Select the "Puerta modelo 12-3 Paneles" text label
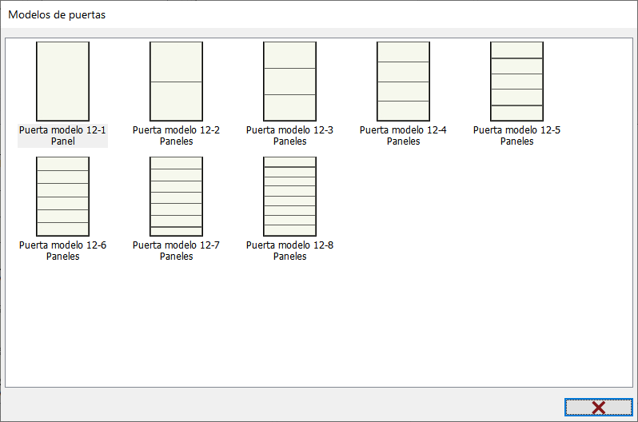Screen dimensions: 638x422 [289, 136]
